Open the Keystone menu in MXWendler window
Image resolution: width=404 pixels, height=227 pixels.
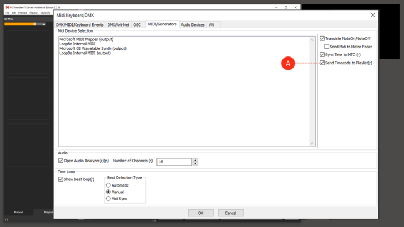46,13
